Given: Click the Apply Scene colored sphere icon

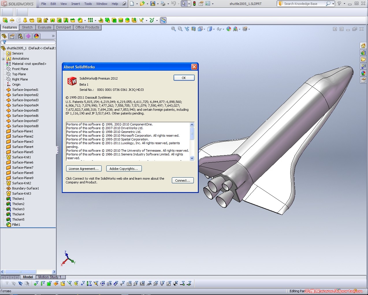Looking at the screenshot, I should coord(235,29).
